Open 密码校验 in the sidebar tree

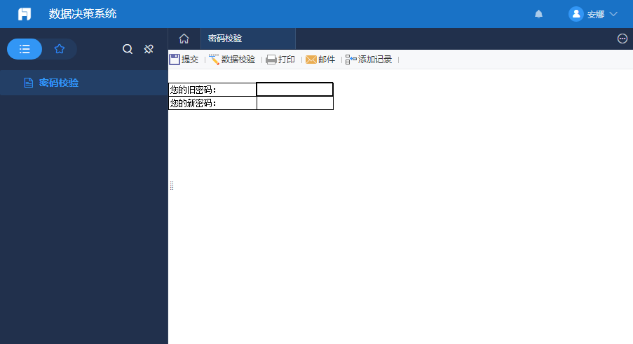(x=84, y=83)
